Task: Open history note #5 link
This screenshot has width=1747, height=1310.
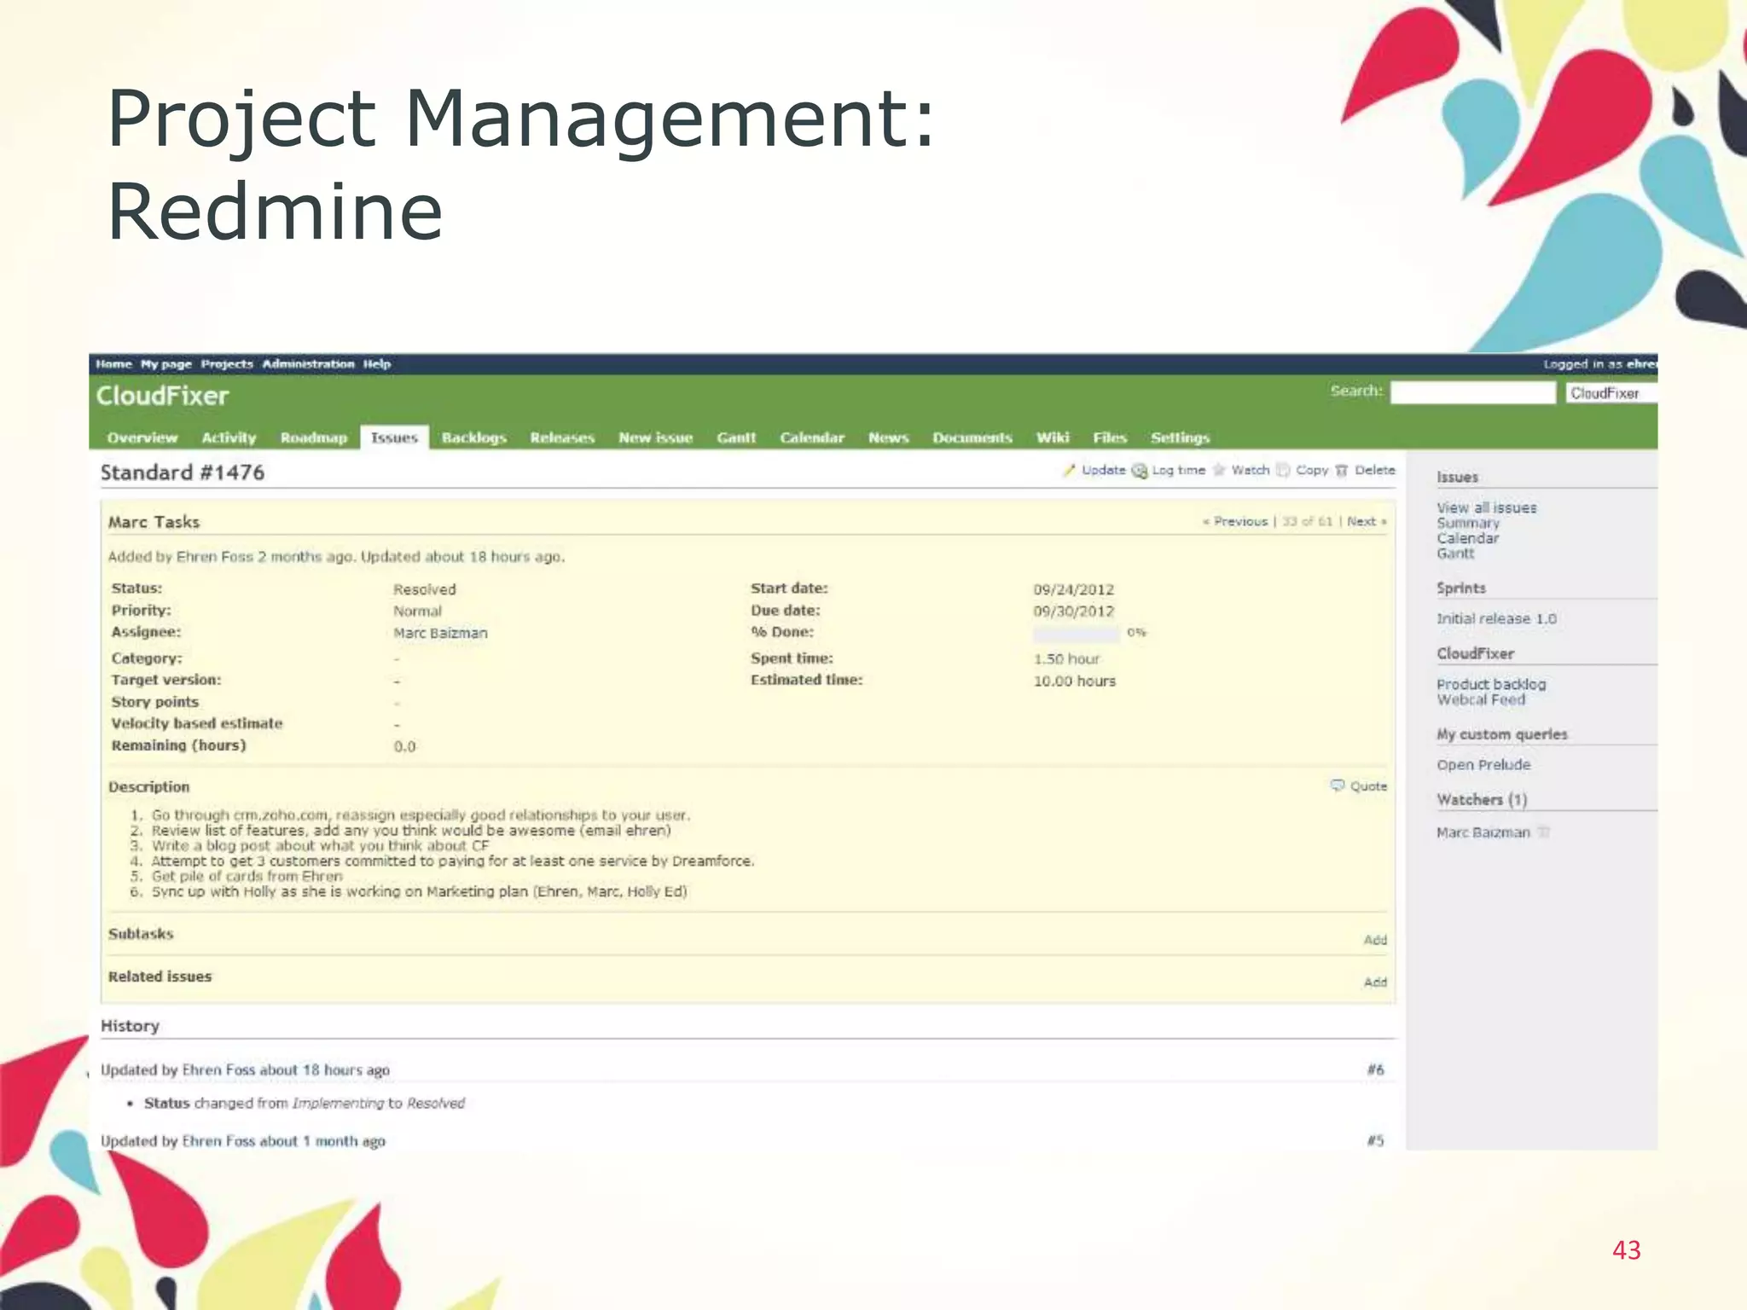Action: coord(1376,1141)
